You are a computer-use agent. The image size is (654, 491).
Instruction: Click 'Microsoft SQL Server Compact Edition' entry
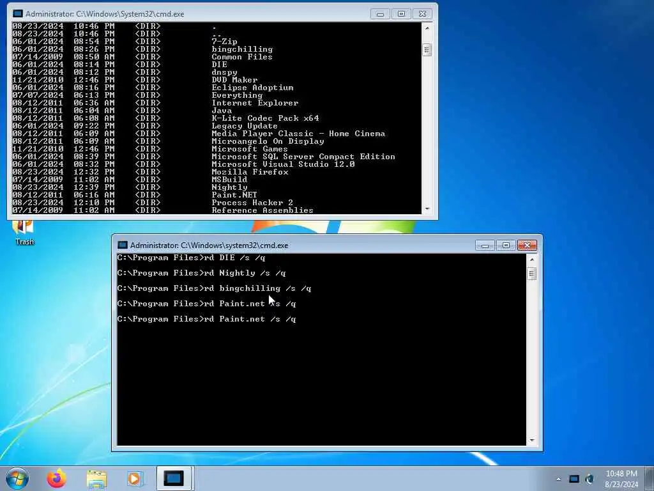[x=303, y=157]
